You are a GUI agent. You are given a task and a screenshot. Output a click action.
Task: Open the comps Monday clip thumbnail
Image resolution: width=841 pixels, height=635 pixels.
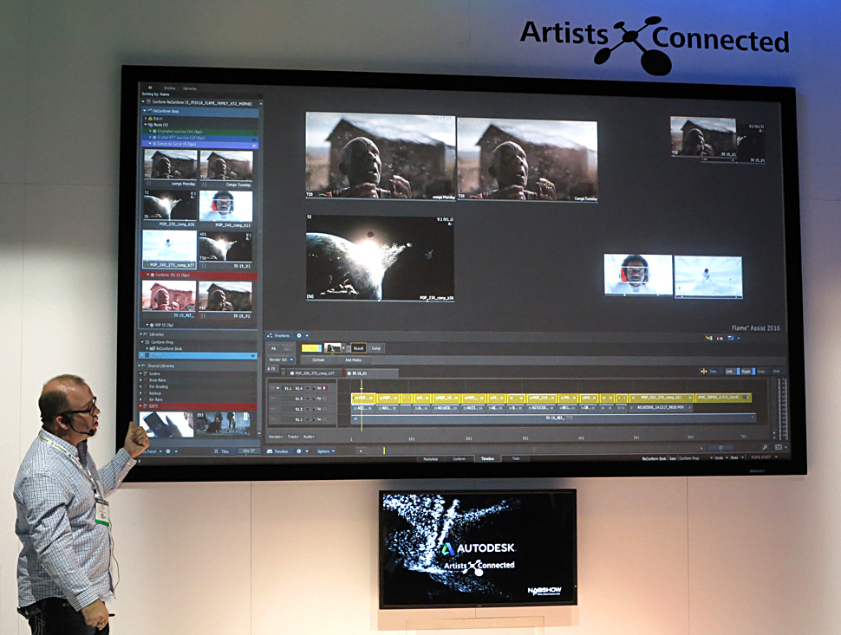pyautogui.click(x=170, y=165)
